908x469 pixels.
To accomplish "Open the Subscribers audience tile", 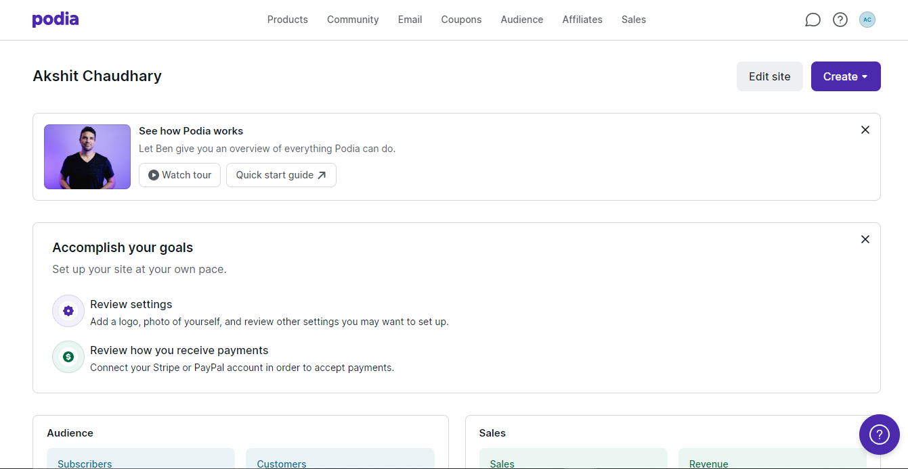I will click(141, 459).
